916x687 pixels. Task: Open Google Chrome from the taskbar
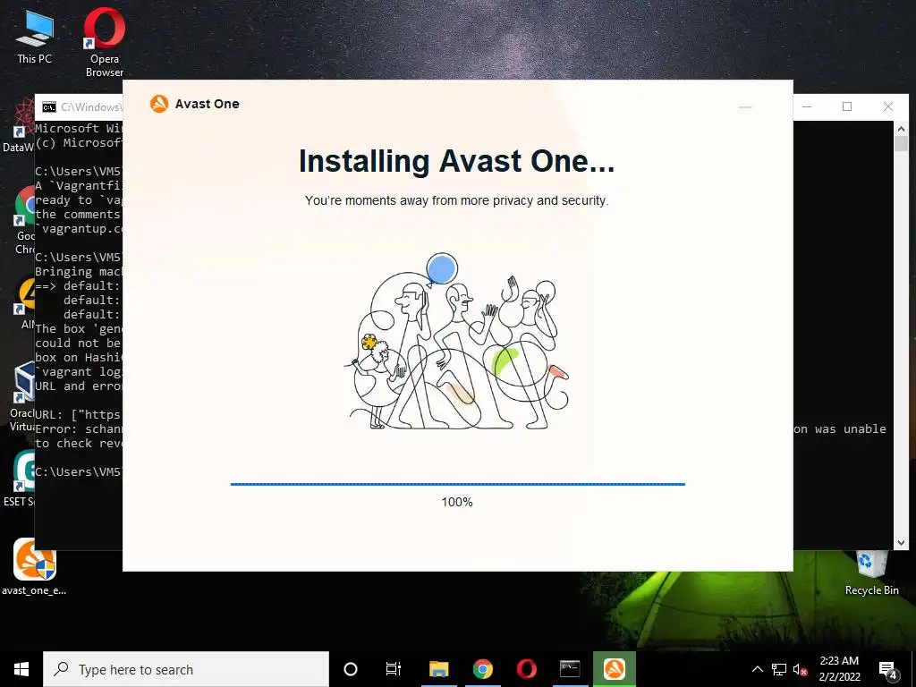point(482,669)
